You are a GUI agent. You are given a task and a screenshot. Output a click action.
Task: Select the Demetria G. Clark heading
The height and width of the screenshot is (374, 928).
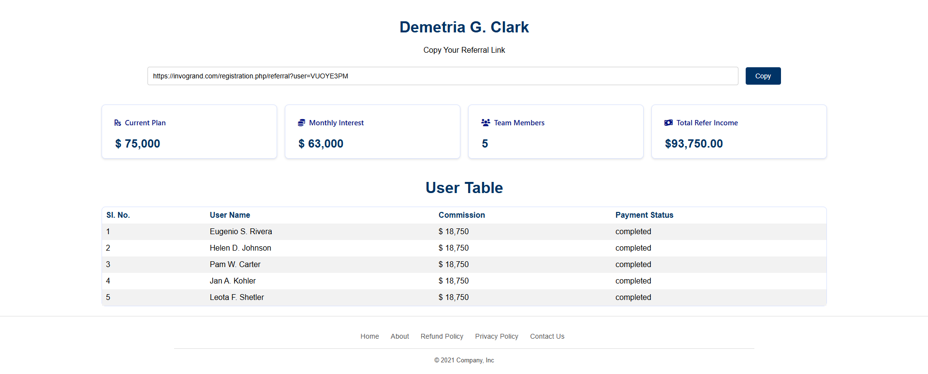coord(464,27)
